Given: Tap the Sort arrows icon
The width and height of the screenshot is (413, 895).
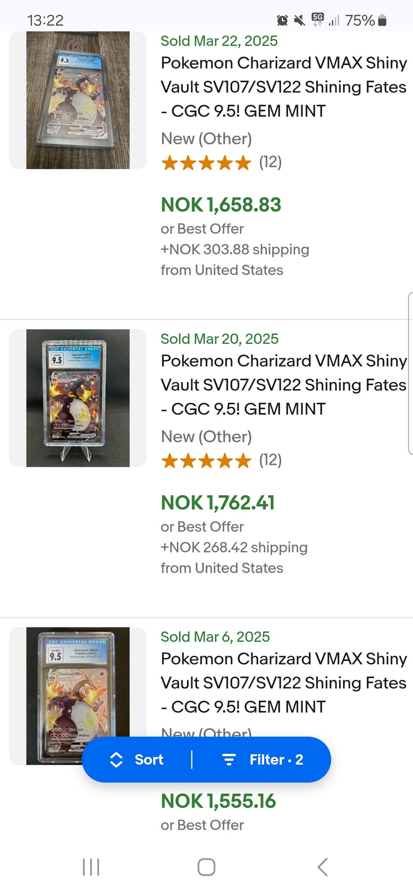Looking at the screenshot, I should pos(116,760).
